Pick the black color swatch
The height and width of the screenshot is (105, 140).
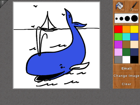134,60
